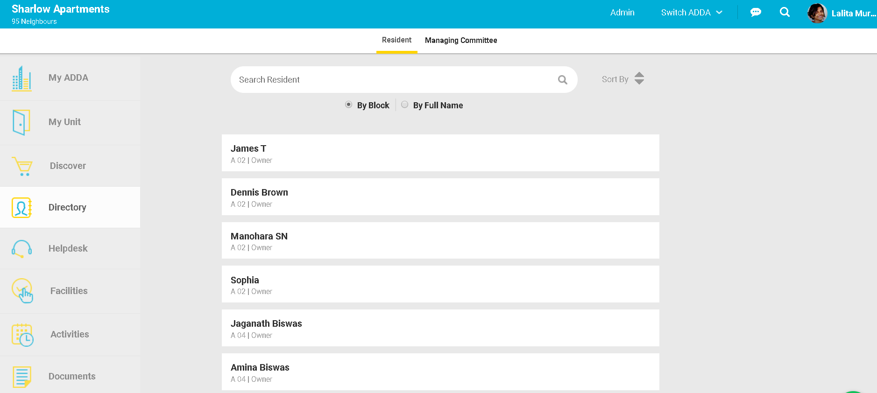The width and height of the screenshot is (877, 393).
Task: Open the chat messages icon in header
Action: pos(756,13)
